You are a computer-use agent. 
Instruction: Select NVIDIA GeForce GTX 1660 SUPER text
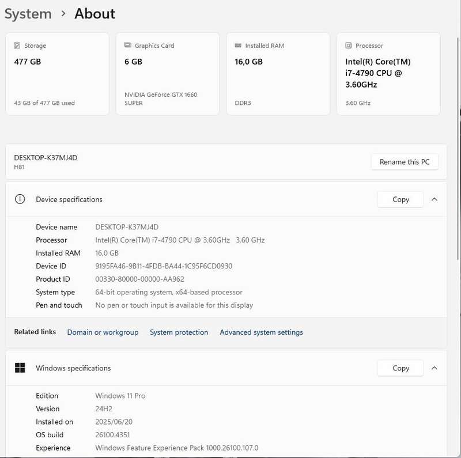(x=161, y=99)
